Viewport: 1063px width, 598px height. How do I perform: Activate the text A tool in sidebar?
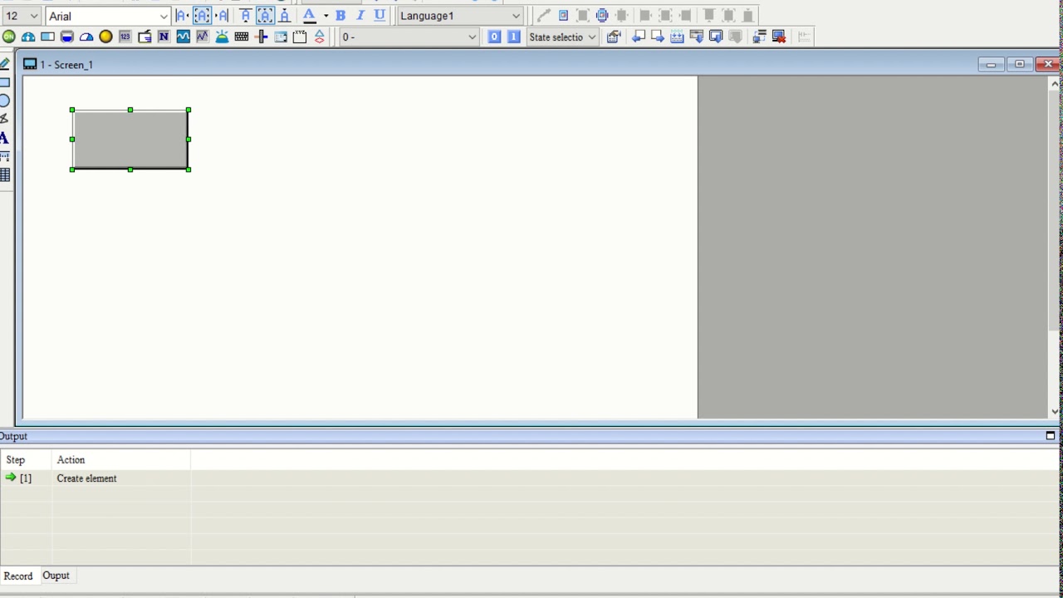point(4,138)
